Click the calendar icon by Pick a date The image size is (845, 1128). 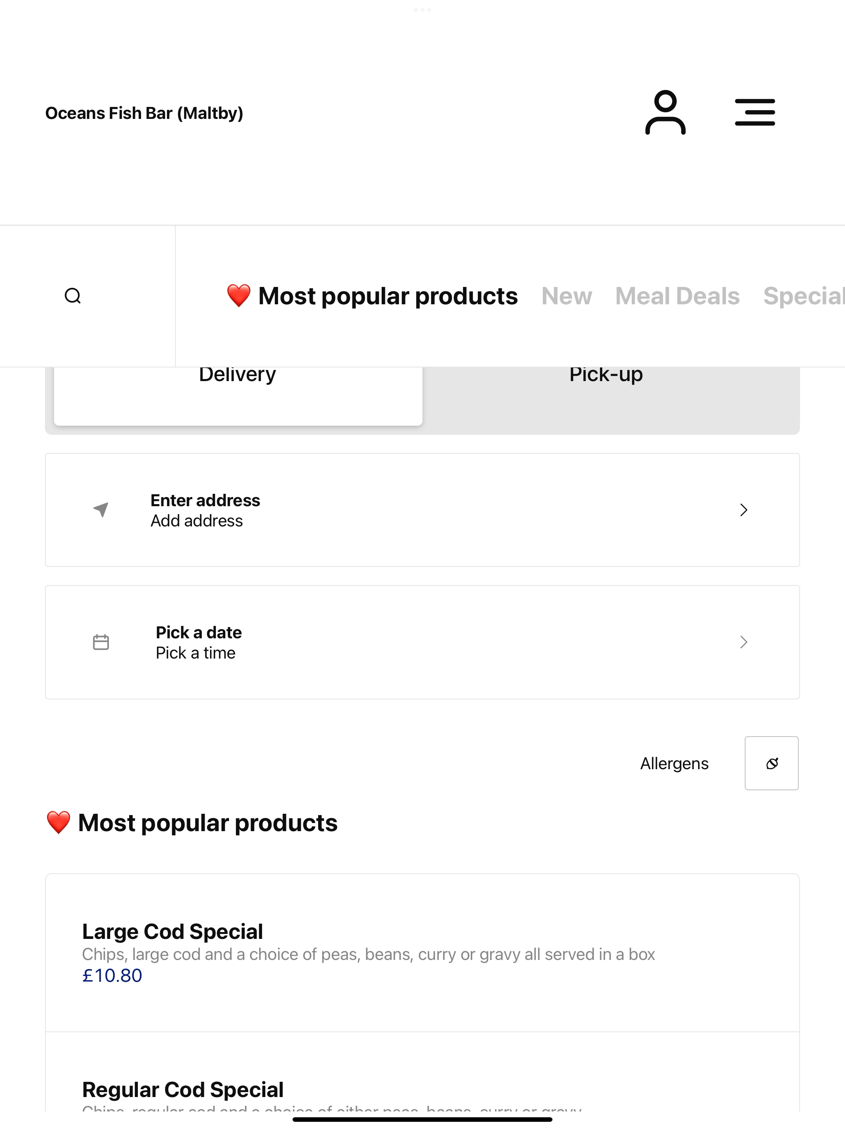[x=101, y=642]
